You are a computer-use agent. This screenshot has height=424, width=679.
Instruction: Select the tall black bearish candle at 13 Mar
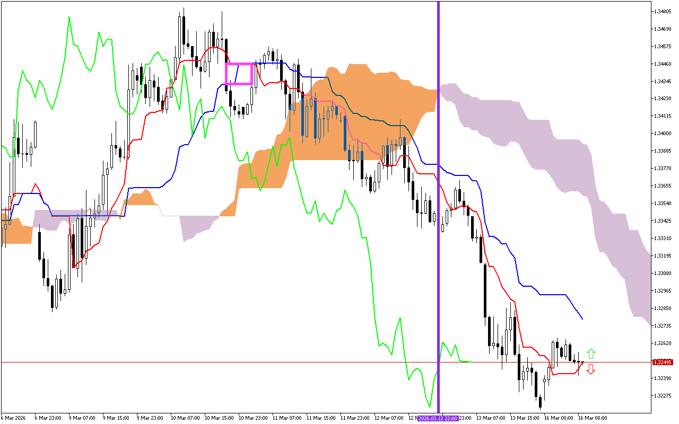[485, 291]
